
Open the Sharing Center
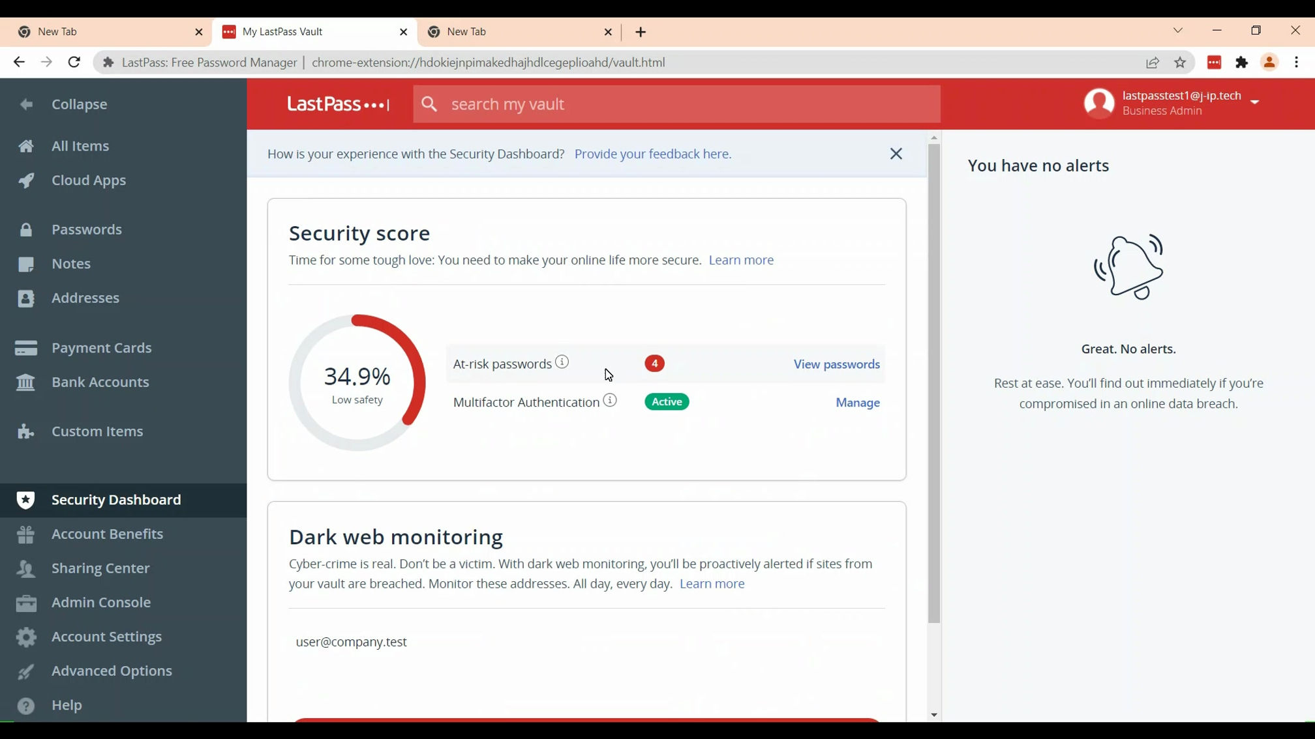click(x=100, y=568)
